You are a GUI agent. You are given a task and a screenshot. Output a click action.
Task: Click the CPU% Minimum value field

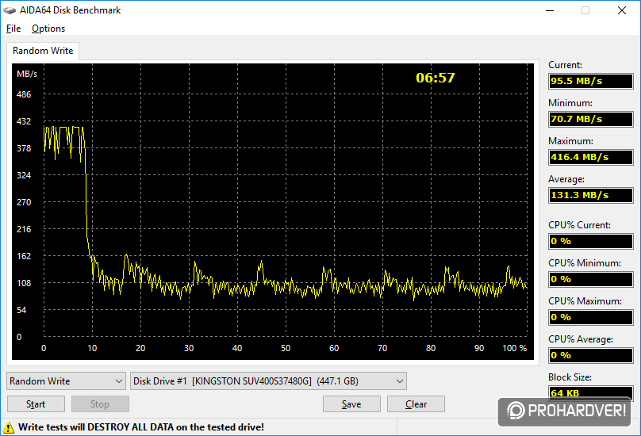pyautogui.click(x=591, y=279)
